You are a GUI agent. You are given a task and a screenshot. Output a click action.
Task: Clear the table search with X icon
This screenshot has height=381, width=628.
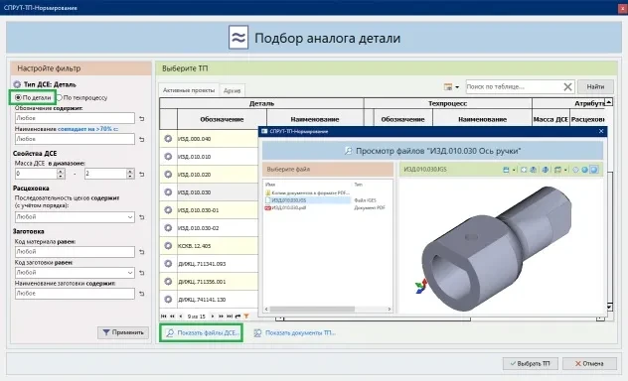pyautogui.click(x=568, y=86)
